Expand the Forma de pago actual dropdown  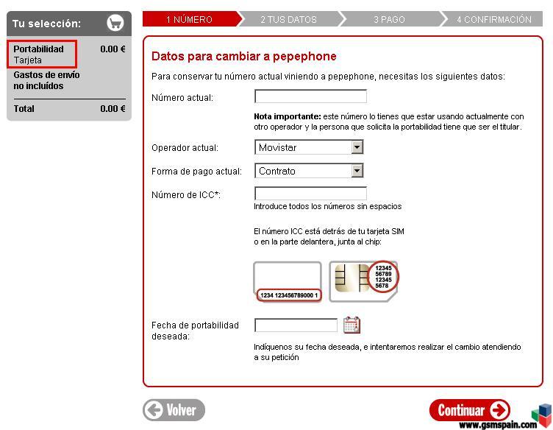tap(309, 171)
